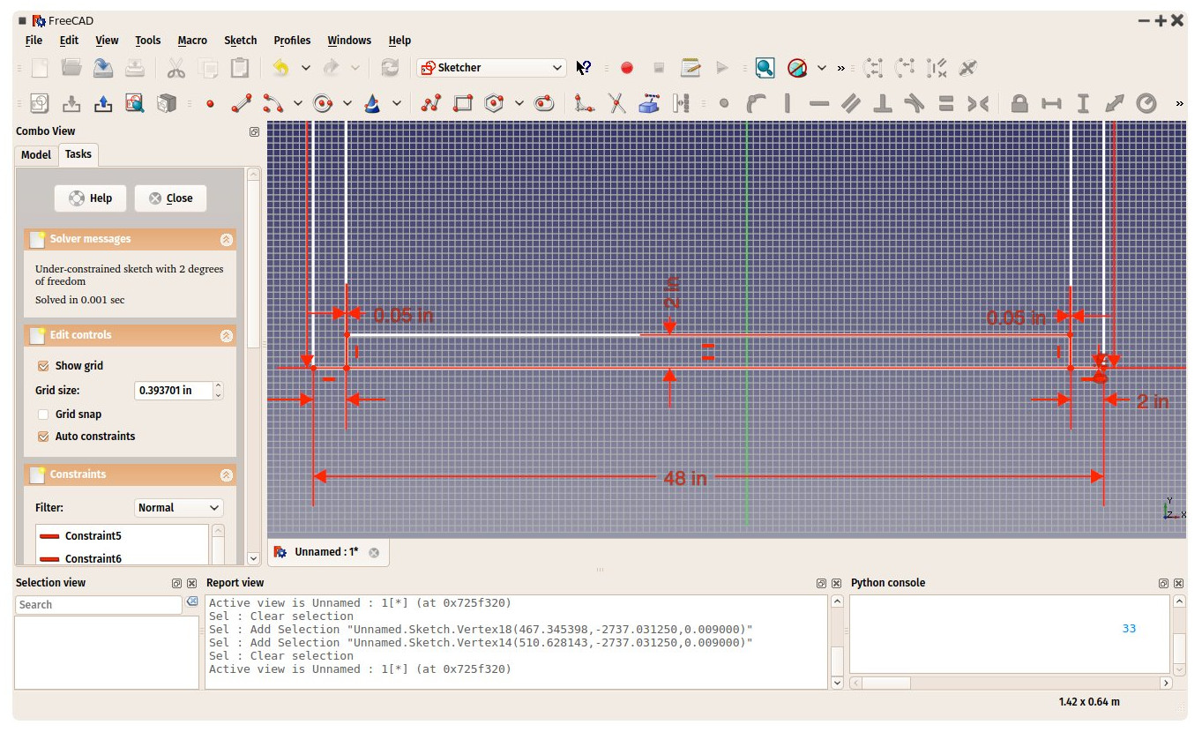Open the Macros dialog notepad icon
This screenshot has width=1202, height=732.
pyautogui.click(x=691, y=68)
